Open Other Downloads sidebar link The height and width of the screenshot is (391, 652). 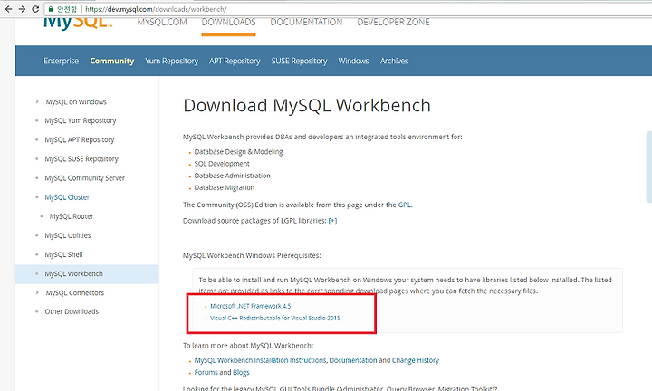pyautogui.click(x=72, y=311)
